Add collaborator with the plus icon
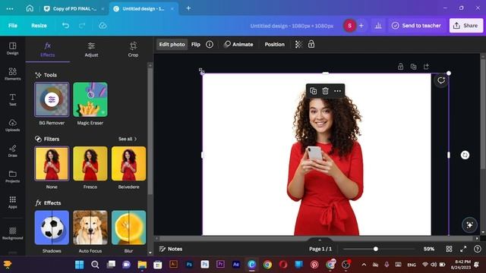Screen dimensions: 486x273 click(361, 26)
